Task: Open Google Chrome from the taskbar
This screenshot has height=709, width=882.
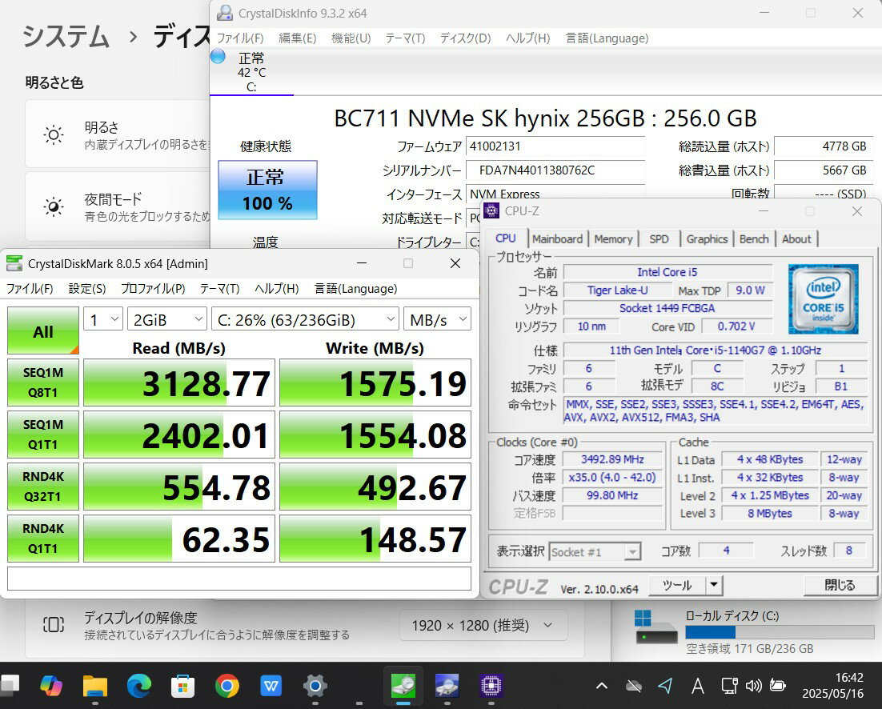Action: 227,685
